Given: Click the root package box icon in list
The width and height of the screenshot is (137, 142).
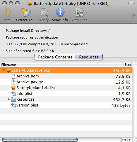Looking at the screenshot, I should click(9, 70).
